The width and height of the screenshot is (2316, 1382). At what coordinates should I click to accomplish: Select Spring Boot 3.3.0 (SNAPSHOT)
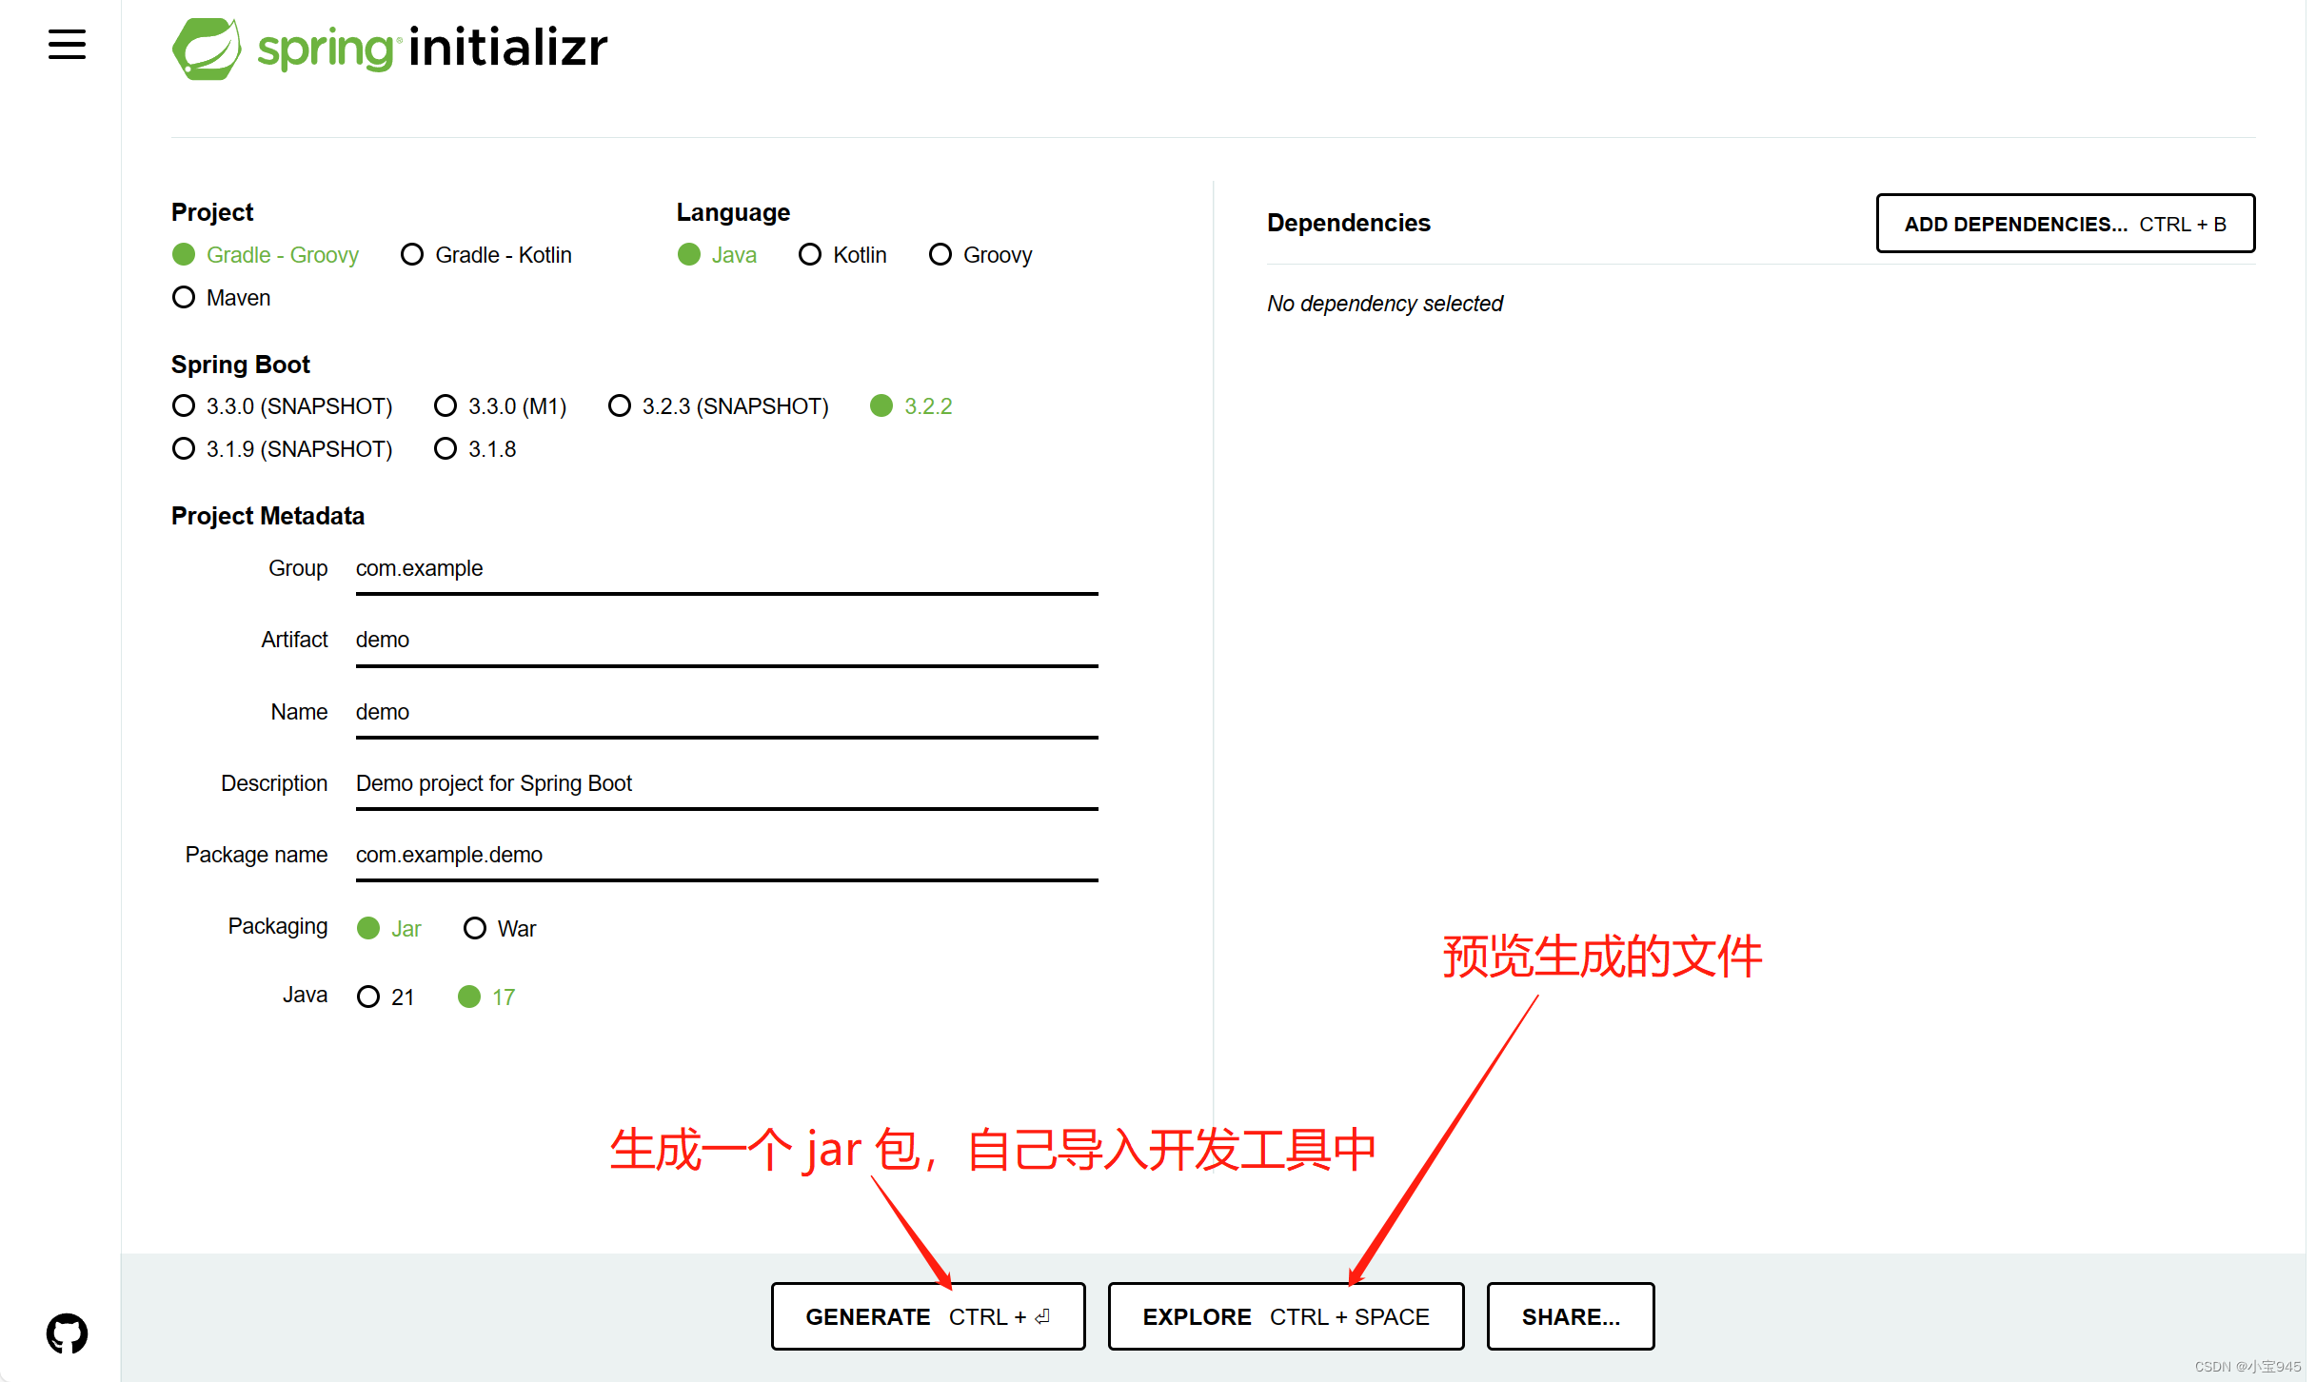click(x=282, y=406)
